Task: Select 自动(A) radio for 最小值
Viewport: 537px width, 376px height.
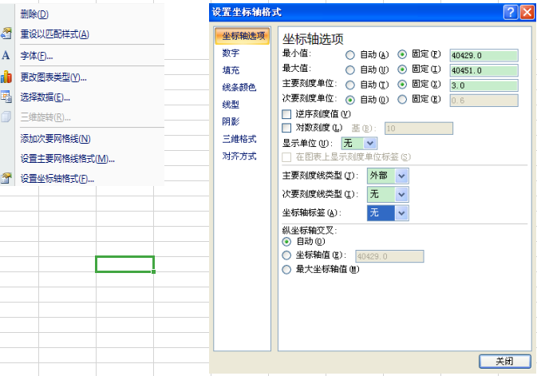Action: (x=350, y=55)
